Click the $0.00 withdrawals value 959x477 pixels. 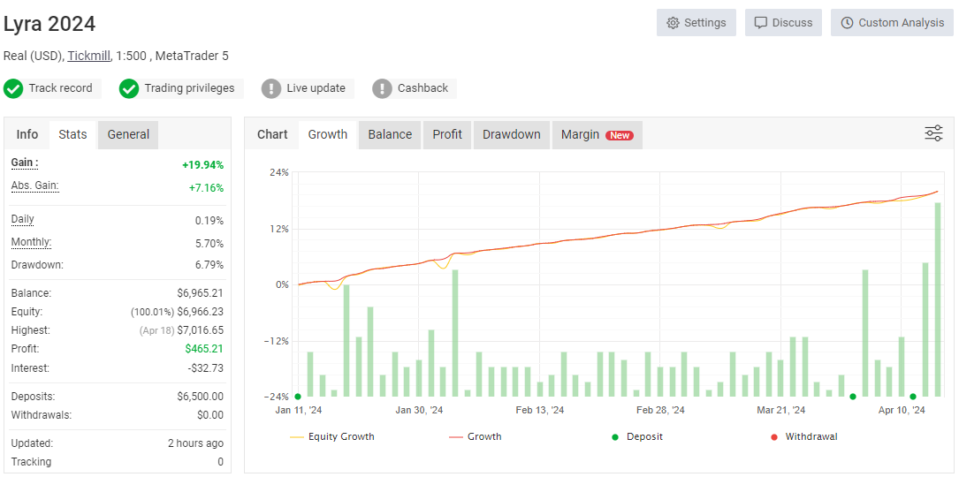pos(210,415)
